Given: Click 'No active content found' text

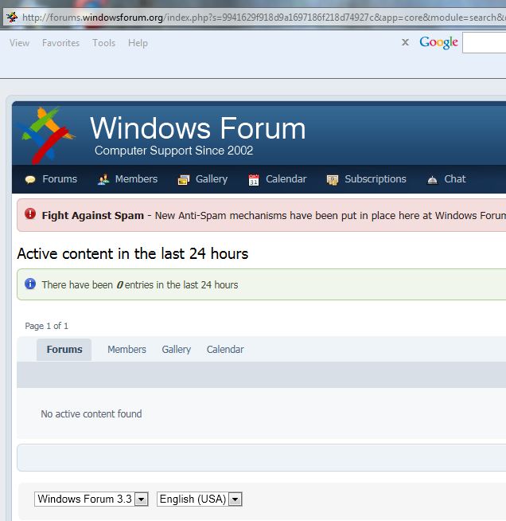Looking at the screenshot, I should tap(91, 414).
